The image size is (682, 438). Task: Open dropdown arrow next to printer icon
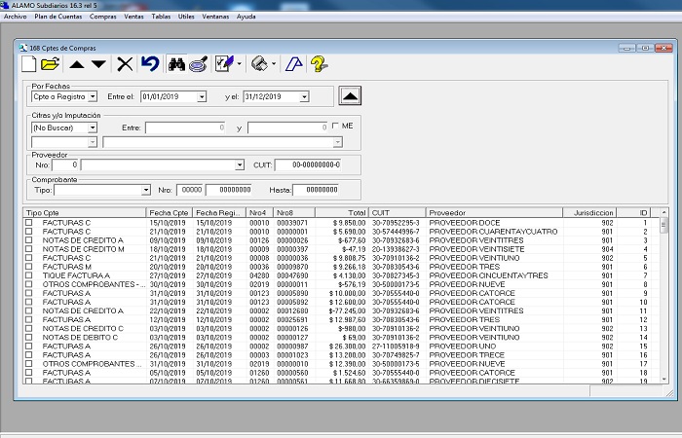(x=274, y=64)
